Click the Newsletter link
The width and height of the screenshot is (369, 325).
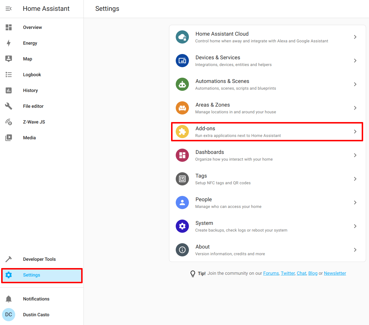click(x=335, y=273)
